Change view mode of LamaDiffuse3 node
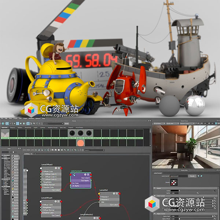This screenshot has width=220, height=220. 59,168
